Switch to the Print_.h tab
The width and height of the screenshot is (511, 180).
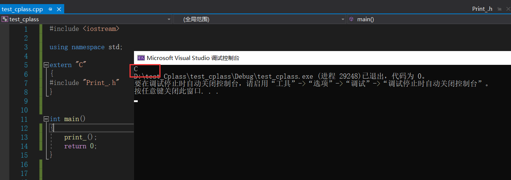click(482, 9)
